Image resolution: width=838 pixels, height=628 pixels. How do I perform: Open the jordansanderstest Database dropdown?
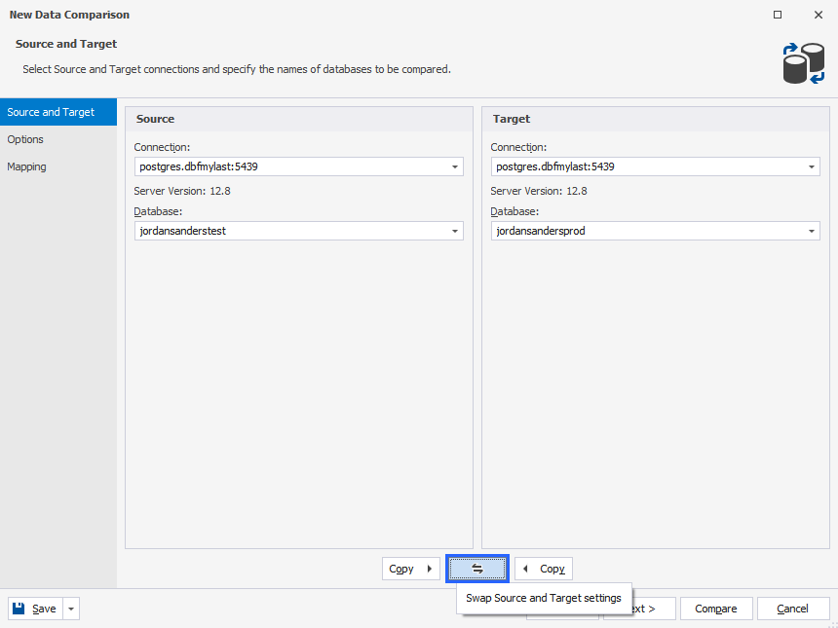tap(455, 231)
